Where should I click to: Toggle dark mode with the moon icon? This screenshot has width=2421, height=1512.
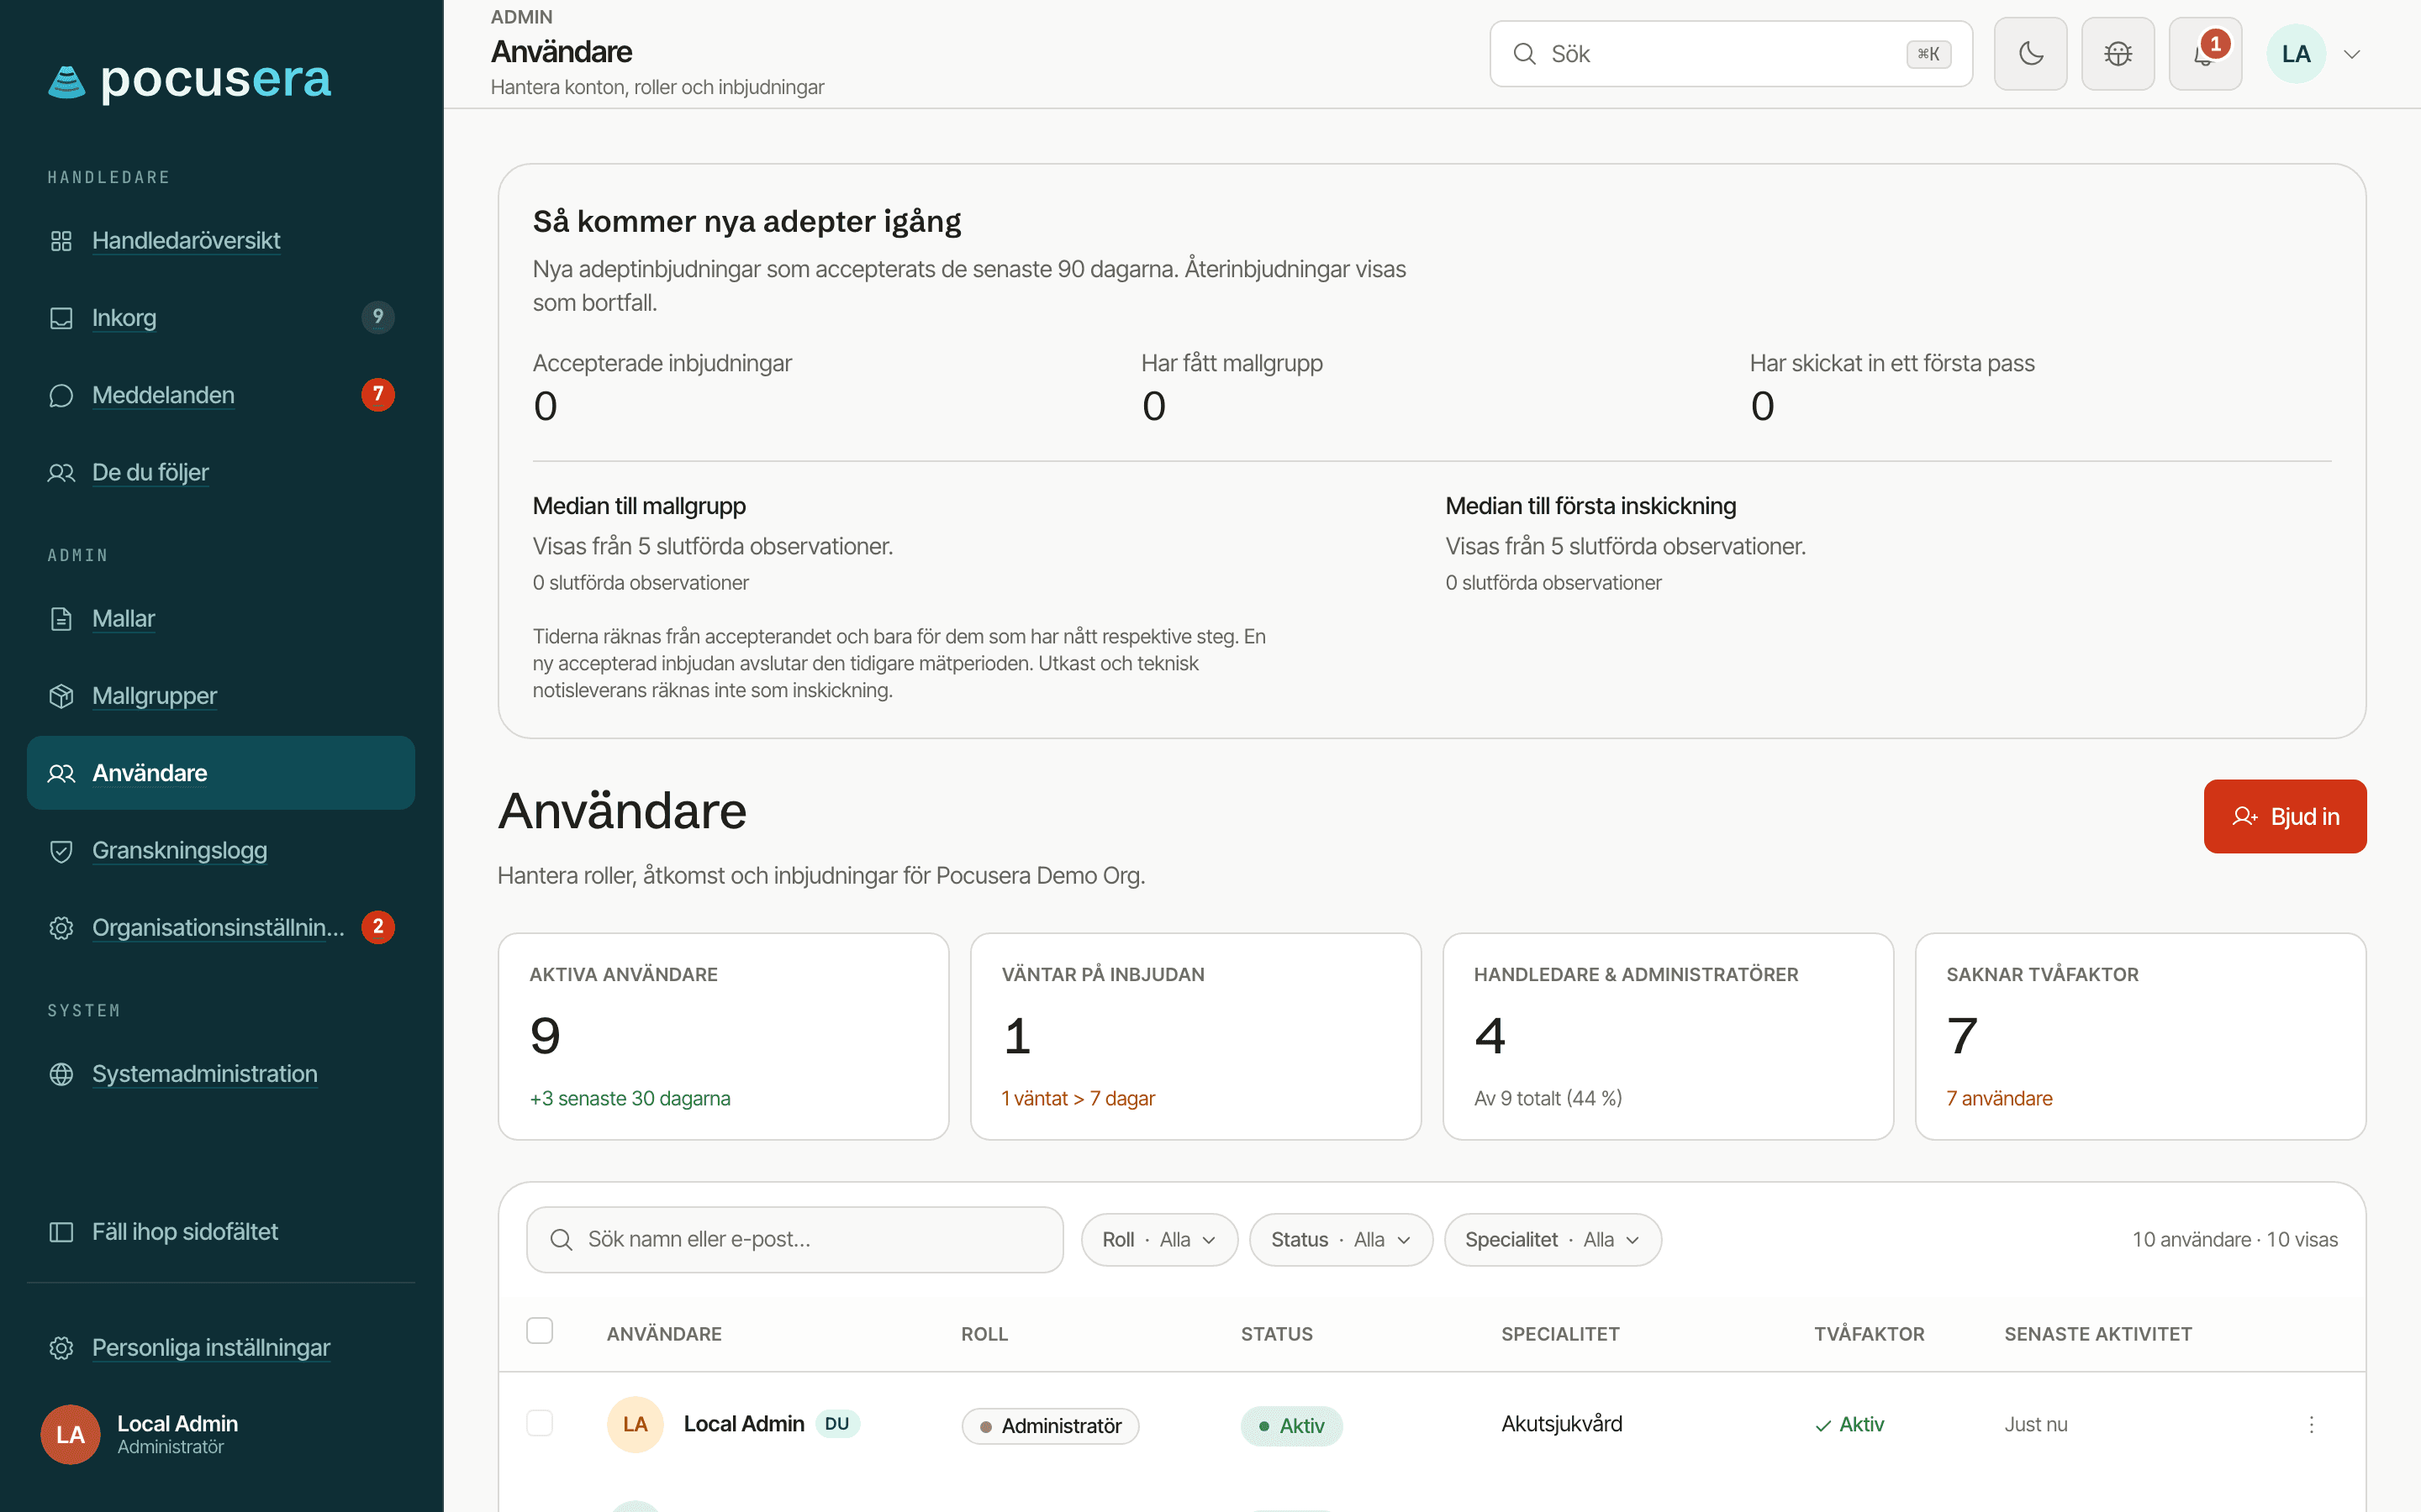pos(2030,54)
